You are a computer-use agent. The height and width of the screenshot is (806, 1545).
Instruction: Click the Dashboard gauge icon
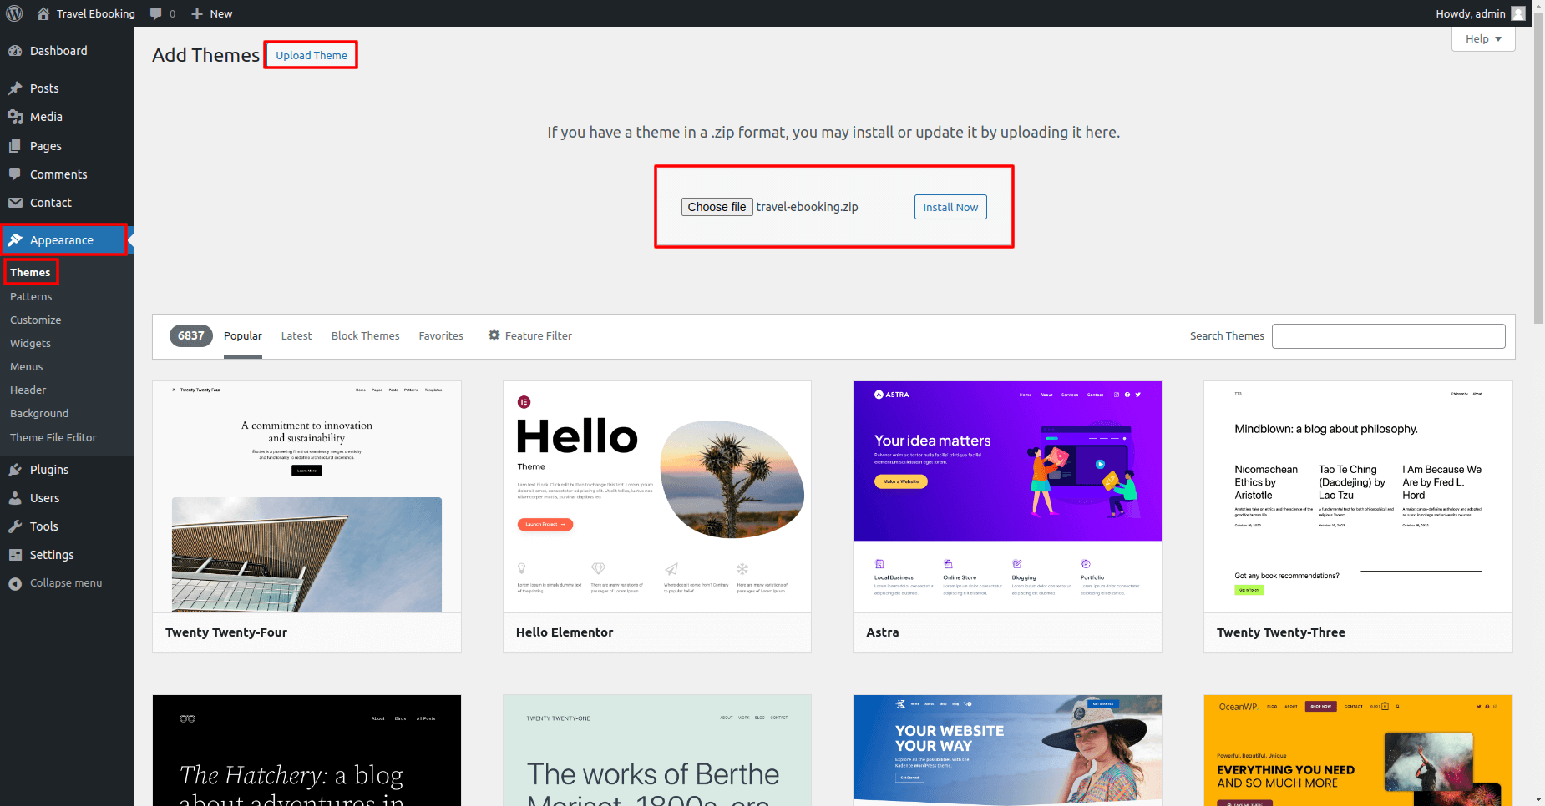click(15, 51)
